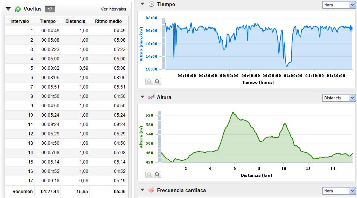This screenshot has width=357, height=198.
Task: Sort by Ritmo medio column header
Action: tap(108, 21)
